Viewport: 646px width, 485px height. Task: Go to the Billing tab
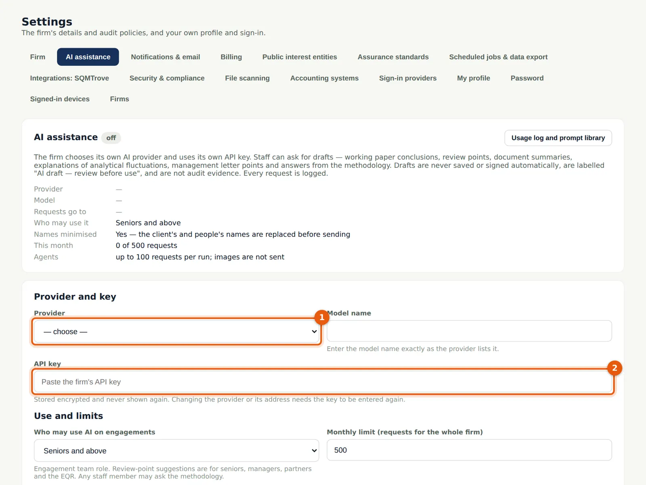point(231,57)
